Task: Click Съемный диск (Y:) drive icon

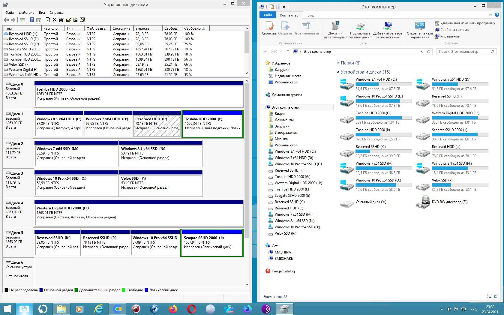Action: click(x=347, y=204)
